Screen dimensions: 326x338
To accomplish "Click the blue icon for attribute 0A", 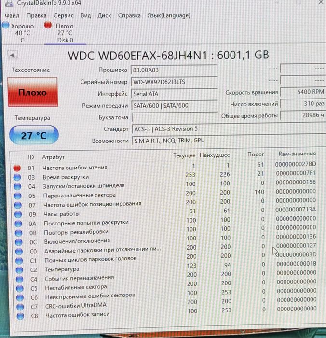I will pos(18,224).
